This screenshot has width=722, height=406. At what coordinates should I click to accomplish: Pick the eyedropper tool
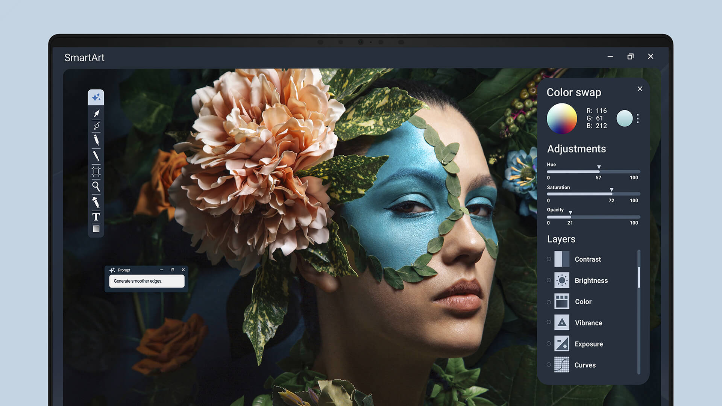(96, 202)
